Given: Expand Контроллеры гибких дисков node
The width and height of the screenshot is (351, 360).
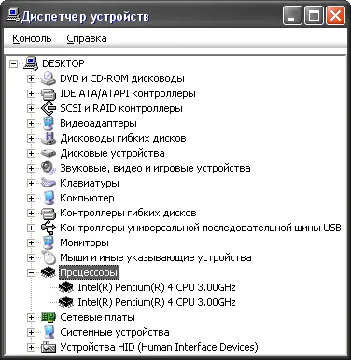Looking at the screenshot, I should coord(31,214).
